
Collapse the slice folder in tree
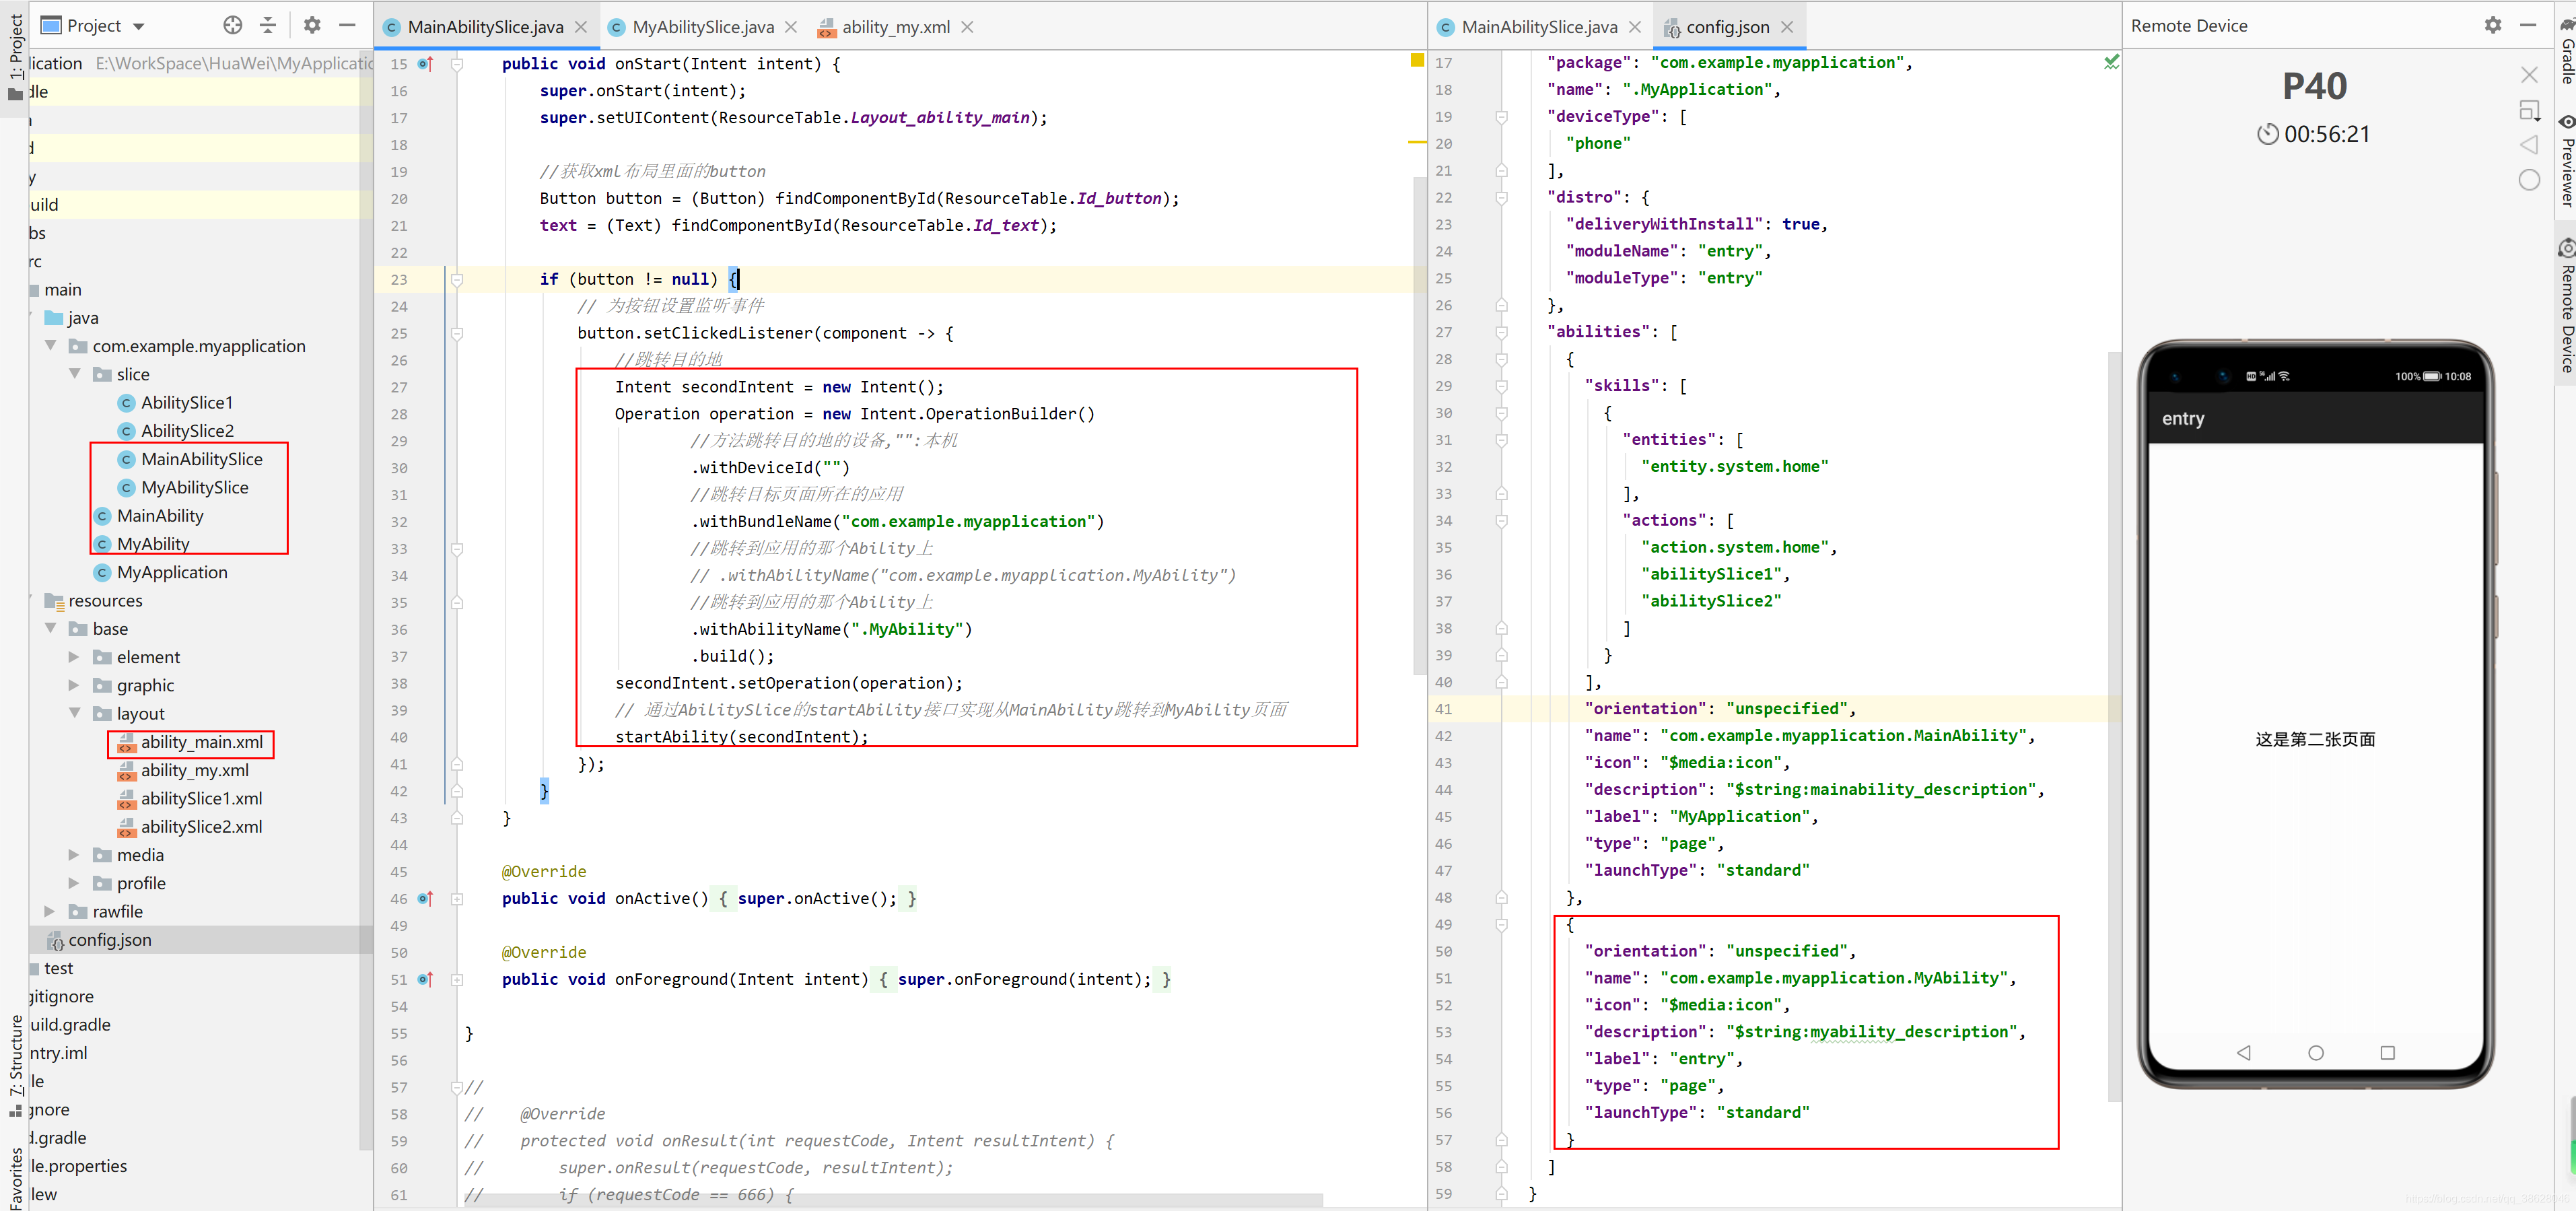point(75,374)
